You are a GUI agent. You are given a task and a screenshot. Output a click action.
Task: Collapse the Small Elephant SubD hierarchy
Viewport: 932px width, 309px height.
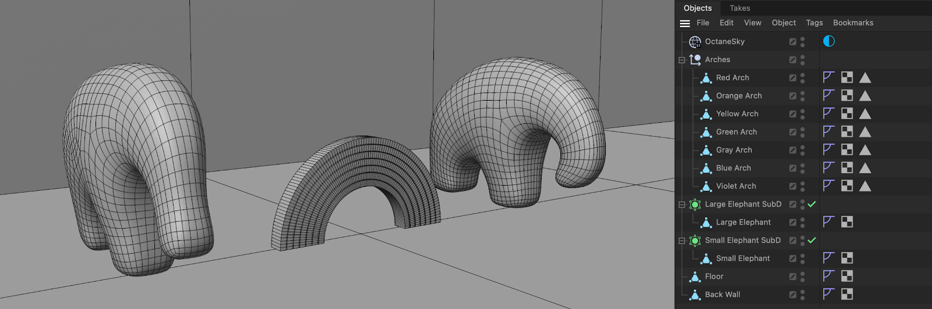[x=682, y=241]
